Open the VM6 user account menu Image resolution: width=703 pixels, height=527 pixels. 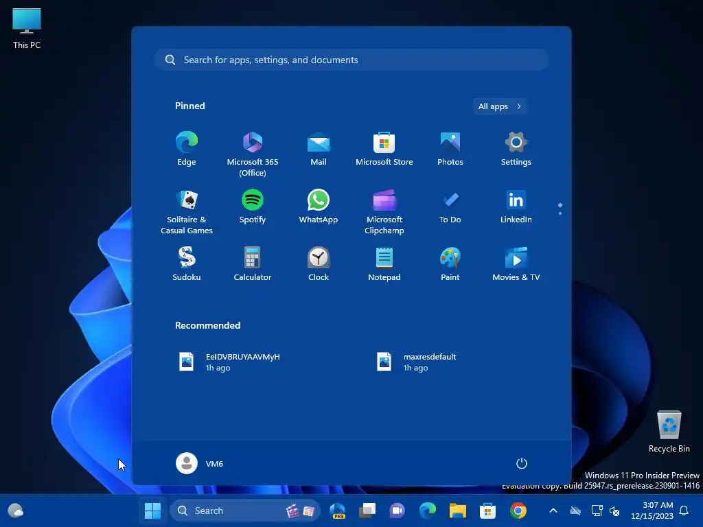[200, 463]
